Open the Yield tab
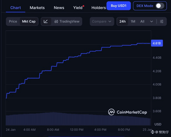Viewport: 171px width, 137px height. point(78,8)
